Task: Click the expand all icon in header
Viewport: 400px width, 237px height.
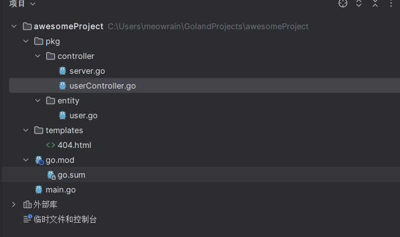Action: (359, 3)
